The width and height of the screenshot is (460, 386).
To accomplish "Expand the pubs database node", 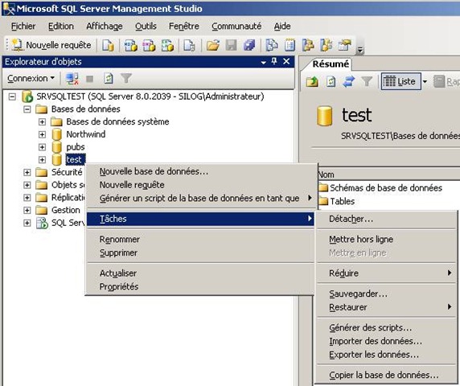I will tap(42, 147).
